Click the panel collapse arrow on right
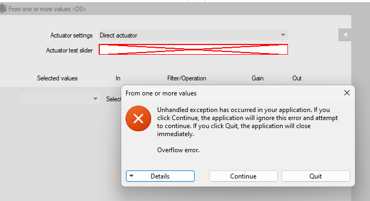Screen dimensions: 370x201 (345, 35)
